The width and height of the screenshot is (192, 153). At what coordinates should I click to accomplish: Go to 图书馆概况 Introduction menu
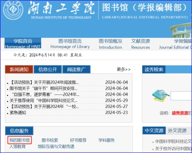(x=110, y=44)
